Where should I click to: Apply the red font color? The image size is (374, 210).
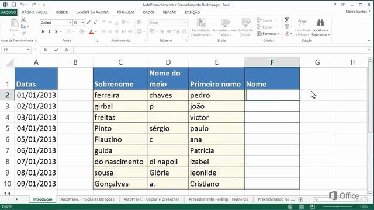91,32
